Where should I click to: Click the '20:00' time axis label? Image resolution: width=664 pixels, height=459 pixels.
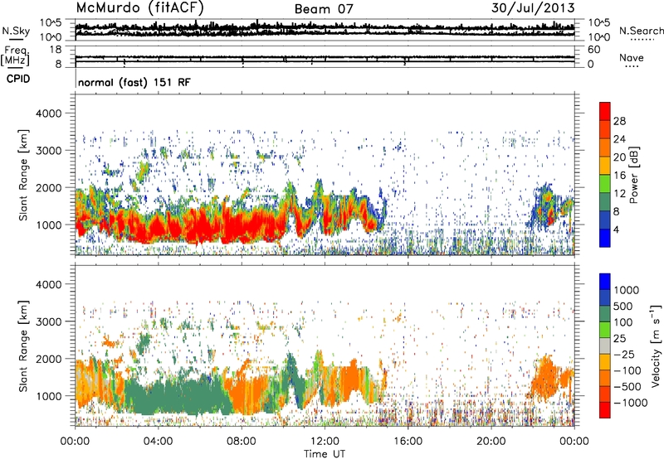[491, 442]
